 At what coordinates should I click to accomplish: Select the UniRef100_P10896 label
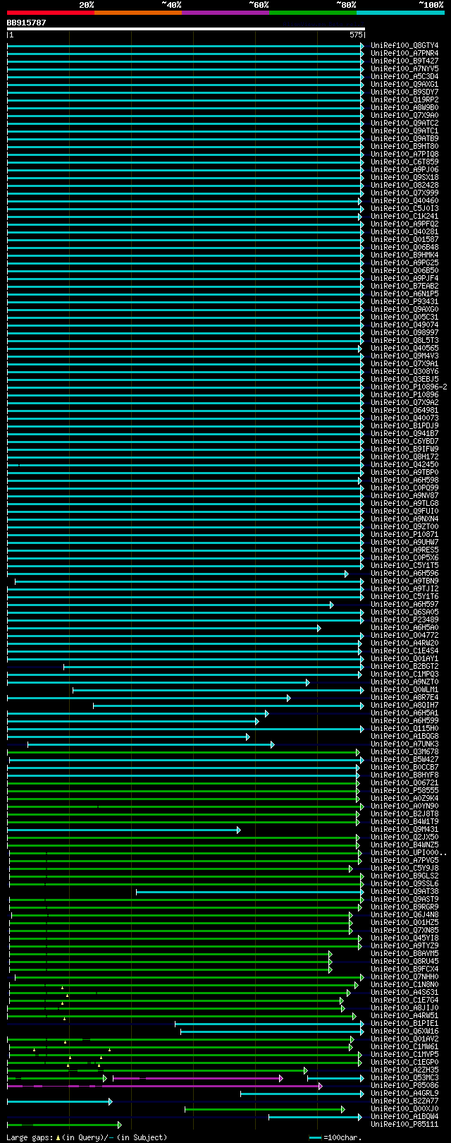point(404,394)
